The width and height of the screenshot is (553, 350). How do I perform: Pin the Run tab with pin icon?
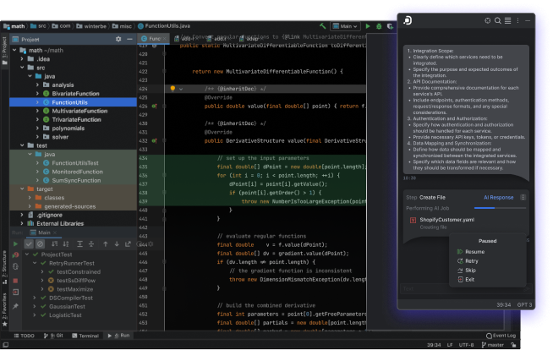[x=15, y=306]
